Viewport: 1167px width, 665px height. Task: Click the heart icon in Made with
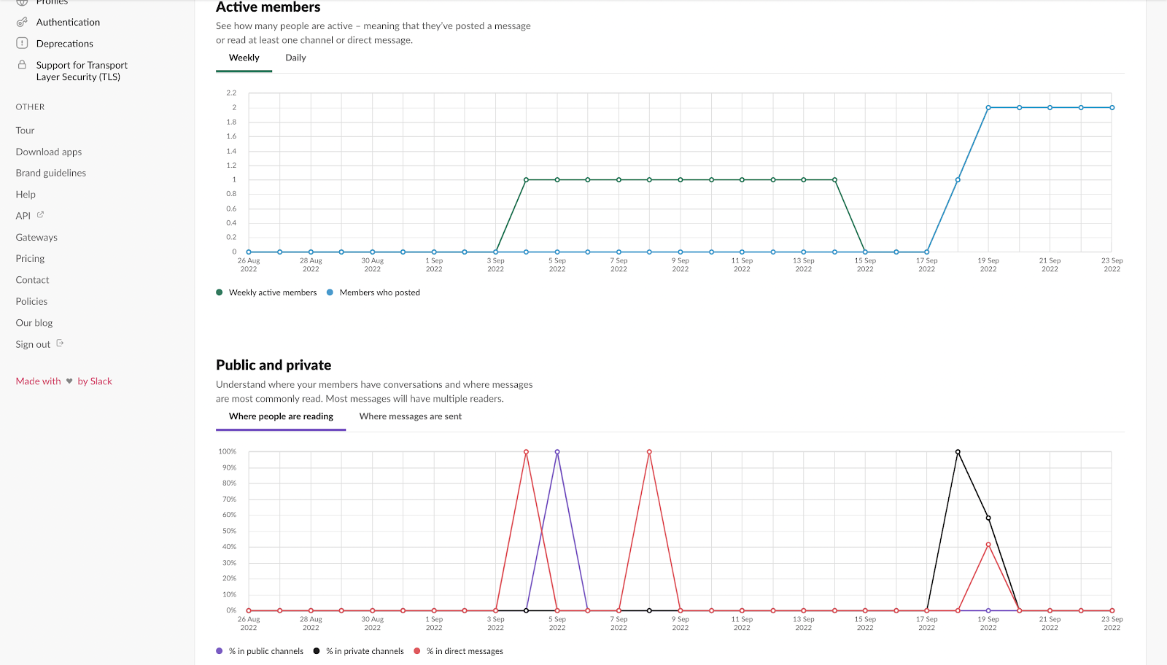point(69,381)
